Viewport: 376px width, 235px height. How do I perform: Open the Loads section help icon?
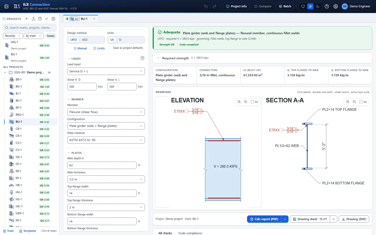point(142,58)
